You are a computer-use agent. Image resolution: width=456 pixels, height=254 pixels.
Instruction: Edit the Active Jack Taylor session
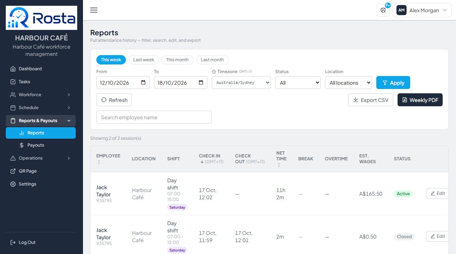[437, 193]
